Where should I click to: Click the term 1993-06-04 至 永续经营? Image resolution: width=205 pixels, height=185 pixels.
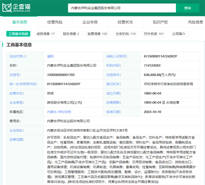(x=162, y=102)
